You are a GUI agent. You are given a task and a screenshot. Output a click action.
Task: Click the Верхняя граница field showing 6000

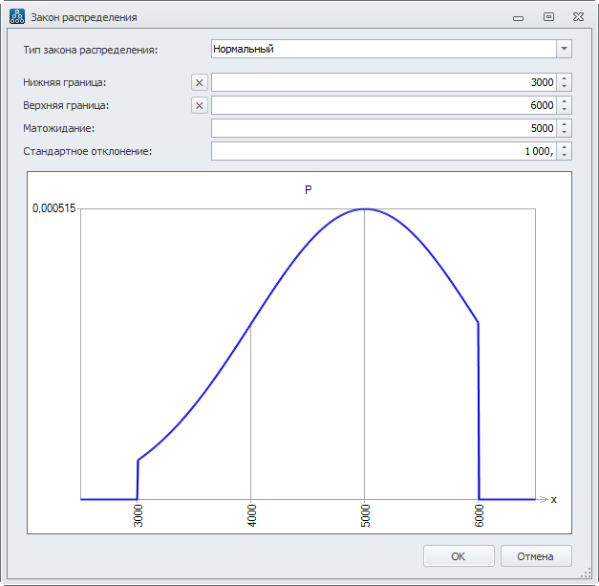point(382,105)
